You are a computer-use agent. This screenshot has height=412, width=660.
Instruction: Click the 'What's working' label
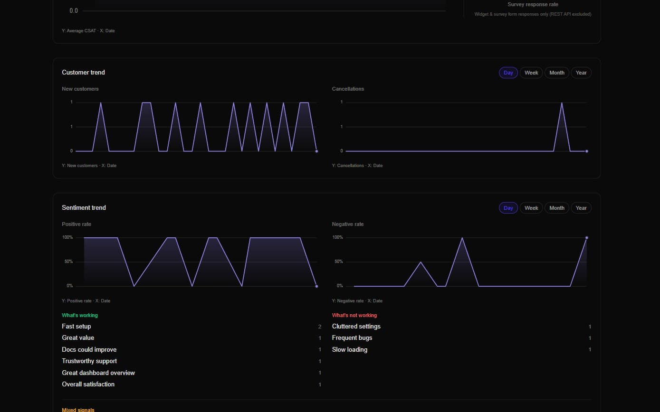click(x=80, y=315)
